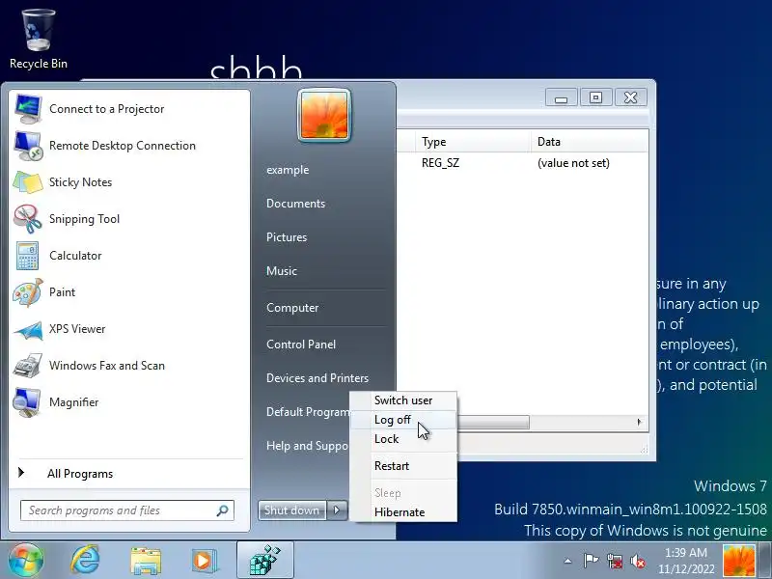Open Pictures from Start menu
The height and width of the screenshot is (579, 772).
click(x=287, y=237)
